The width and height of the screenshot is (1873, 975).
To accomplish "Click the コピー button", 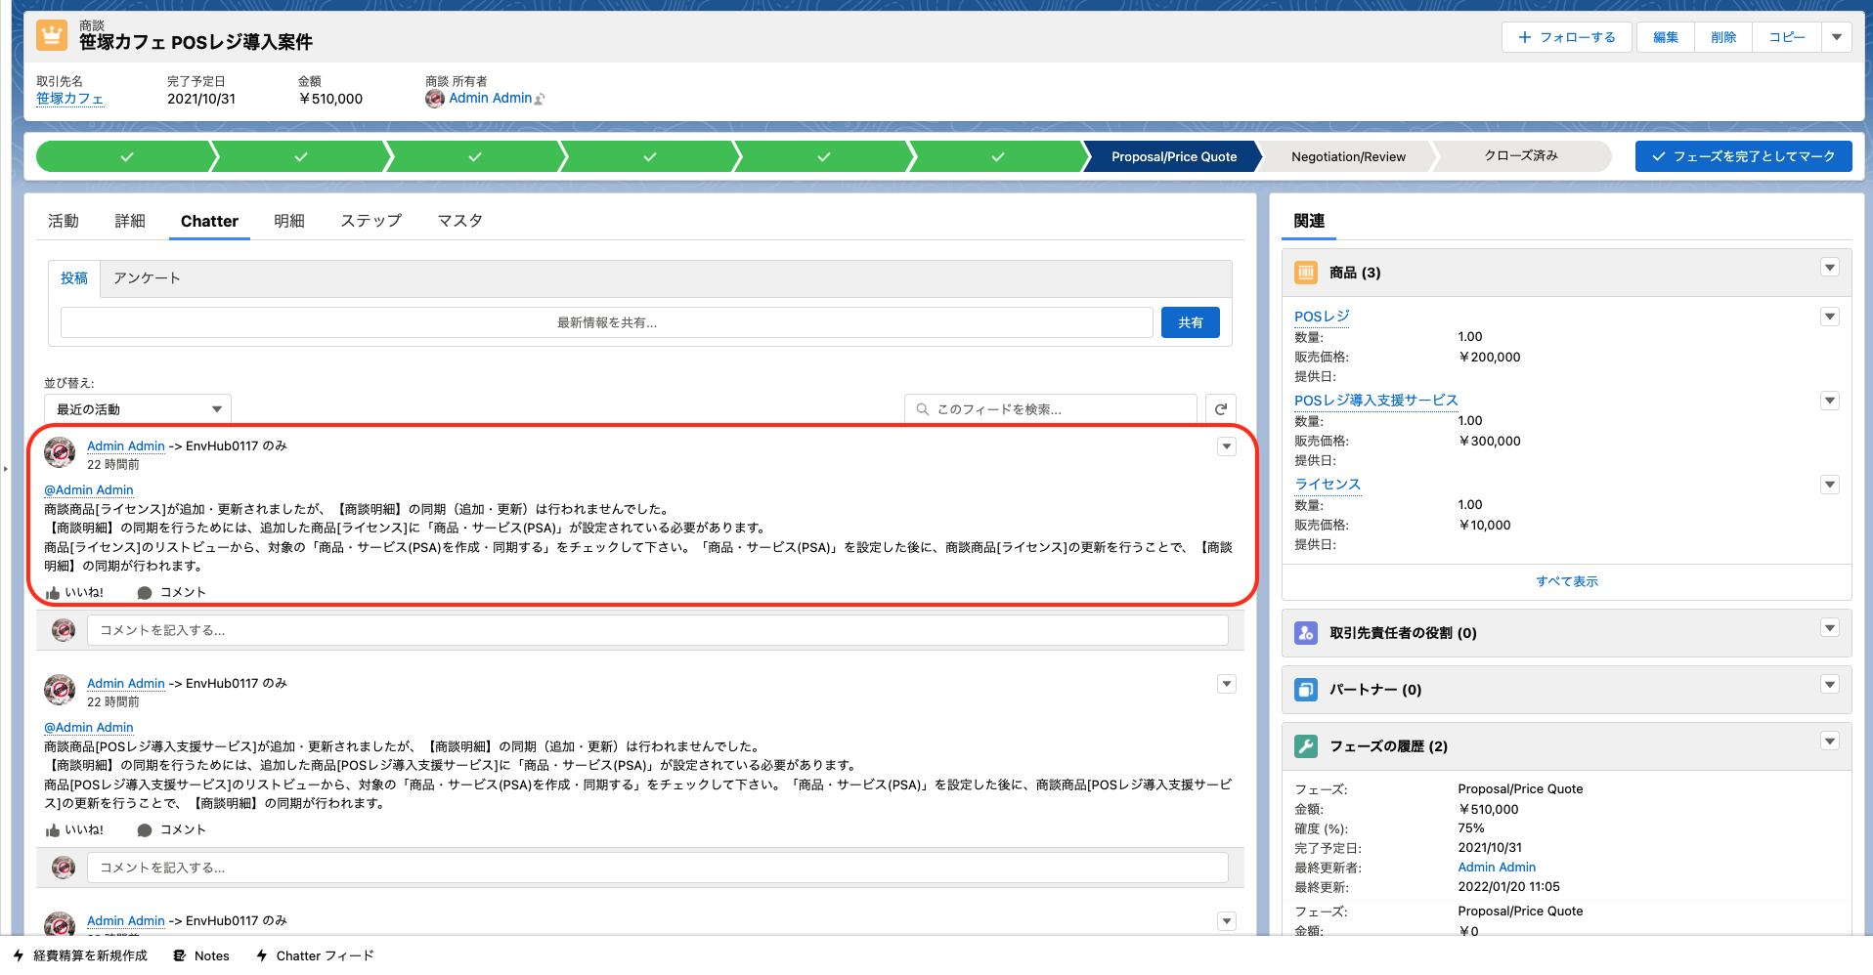I will pyautogui.click(x=1787, y=37).
